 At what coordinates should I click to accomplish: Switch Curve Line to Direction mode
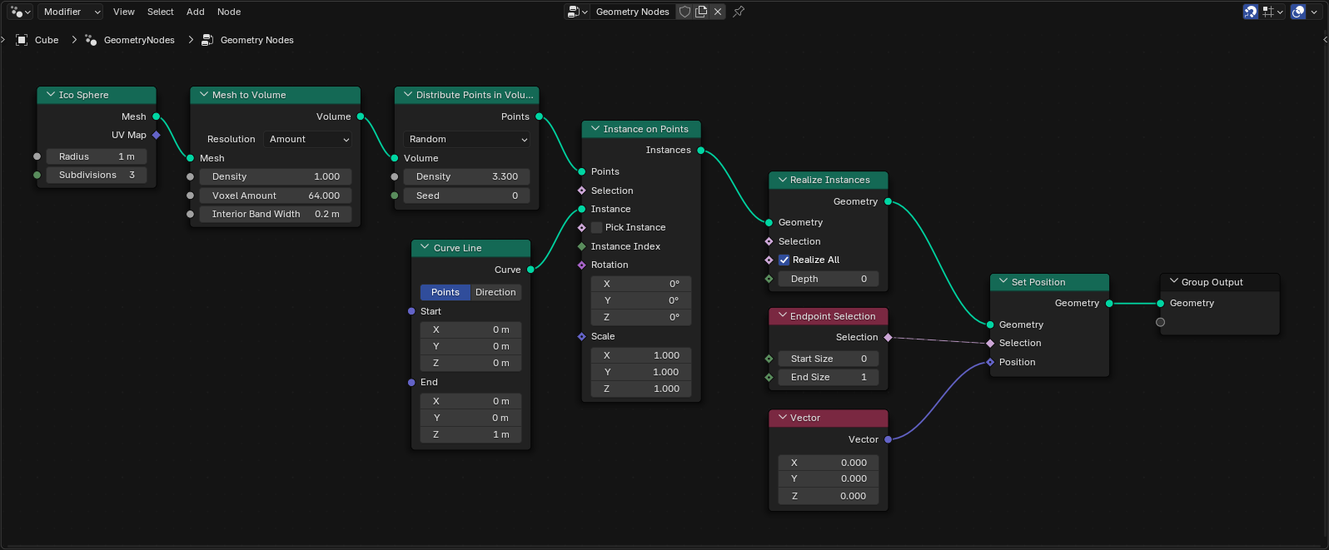(495, 292)
